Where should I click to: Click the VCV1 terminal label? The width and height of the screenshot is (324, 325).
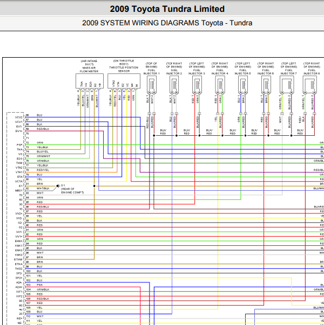click(19, 122)
